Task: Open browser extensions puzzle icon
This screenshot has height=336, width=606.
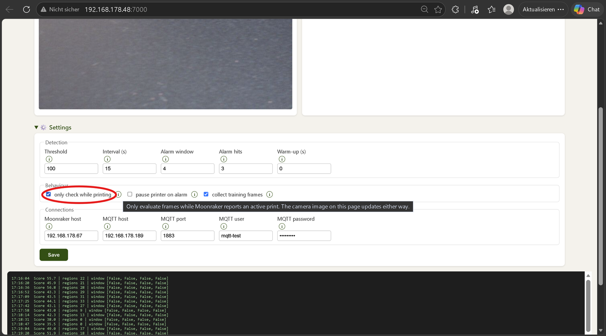Action: (455, 9)
